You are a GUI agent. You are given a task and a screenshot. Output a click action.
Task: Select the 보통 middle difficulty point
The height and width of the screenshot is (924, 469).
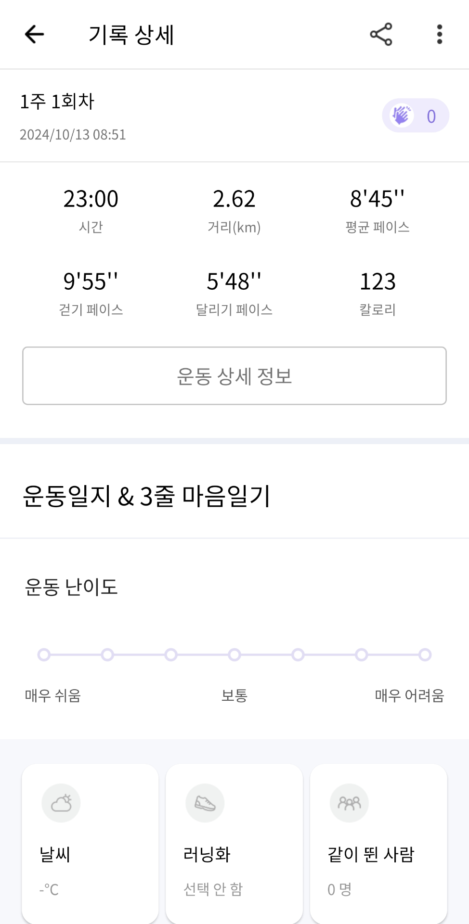[x=234, y=654]
